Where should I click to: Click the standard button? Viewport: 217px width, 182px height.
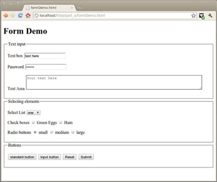[x=22, y=157]
